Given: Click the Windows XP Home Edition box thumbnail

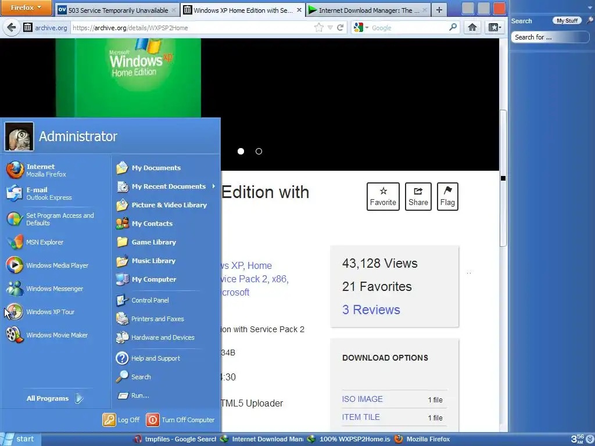Looking at the screenshot, I should 128,77.
